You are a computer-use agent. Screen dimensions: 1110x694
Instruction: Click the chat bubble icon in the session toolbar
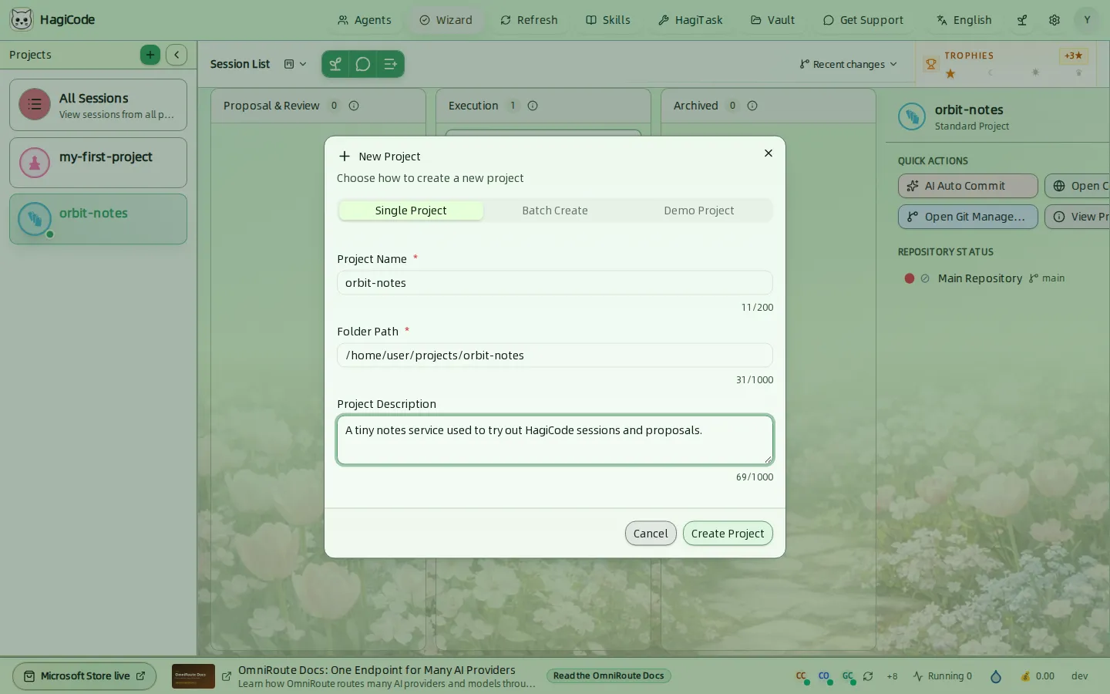(363, 64)
